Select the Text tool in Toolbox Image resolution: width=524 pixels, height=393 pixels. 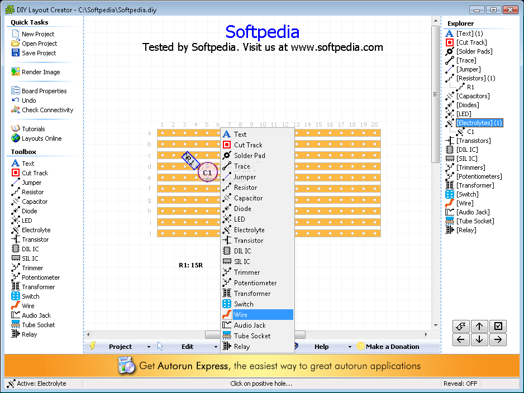pyautogui.click(x=23, y=163)
